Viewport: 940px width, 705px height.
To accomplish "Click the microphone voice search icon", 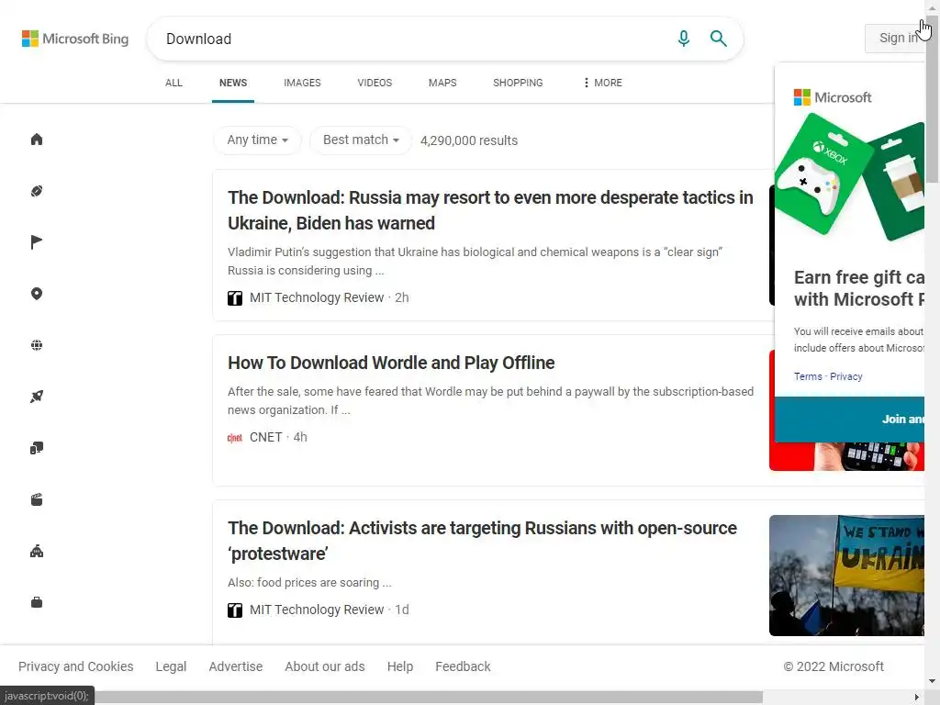I will pos(683,39).
